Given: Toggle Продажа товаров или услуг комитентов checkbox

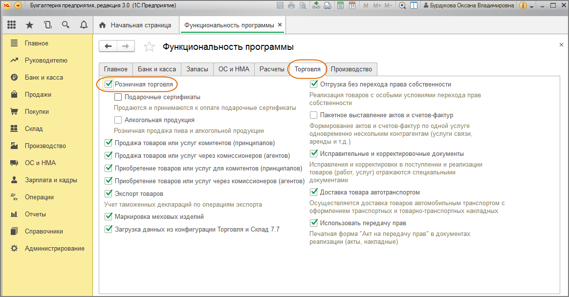Looking at the screenshot, I should (x=109, y=143).
